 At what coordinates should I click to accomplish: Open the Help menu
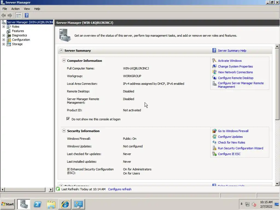pyautogui.click(x=37, y=9)
